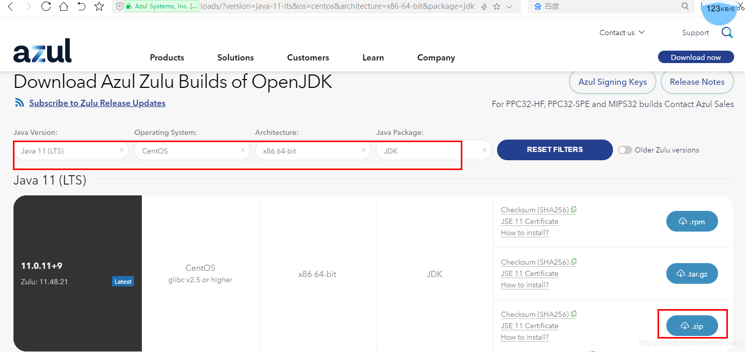The height and width of the screenshot is (352, 745).
Task: Clear the Java 11 (LTS) filter with x
Action: (x=121, y=150)
